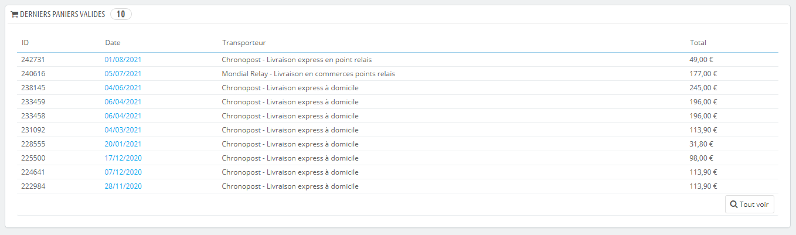Screen dimensions: 796x235
Task: Click the Total column header
Action: 698,43
